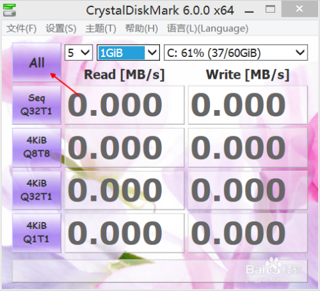The height and width of the screenshot is (291, 320).
Task: Open the 文件(F) menu
Action: [21, 28]
